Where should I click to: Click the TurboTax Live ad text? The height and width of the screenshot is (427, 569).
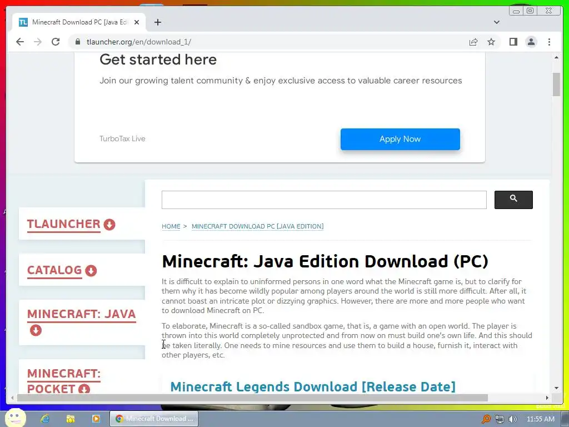(122, 138)
